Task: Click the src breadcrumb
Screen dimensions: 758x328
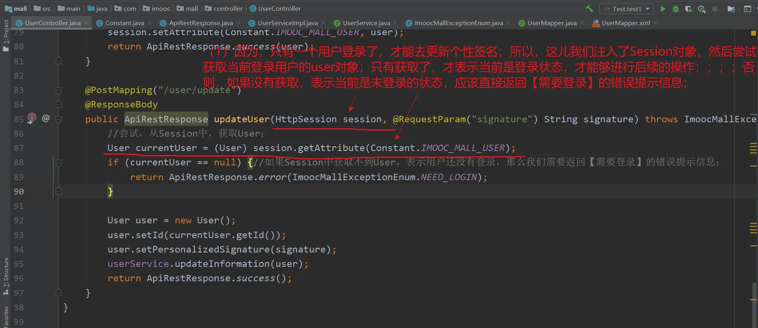Action: click(x=42, y=8)
